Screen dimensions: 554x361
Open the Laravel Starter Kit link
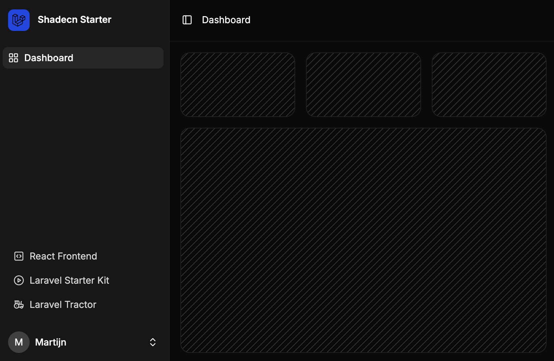point(69,280)
